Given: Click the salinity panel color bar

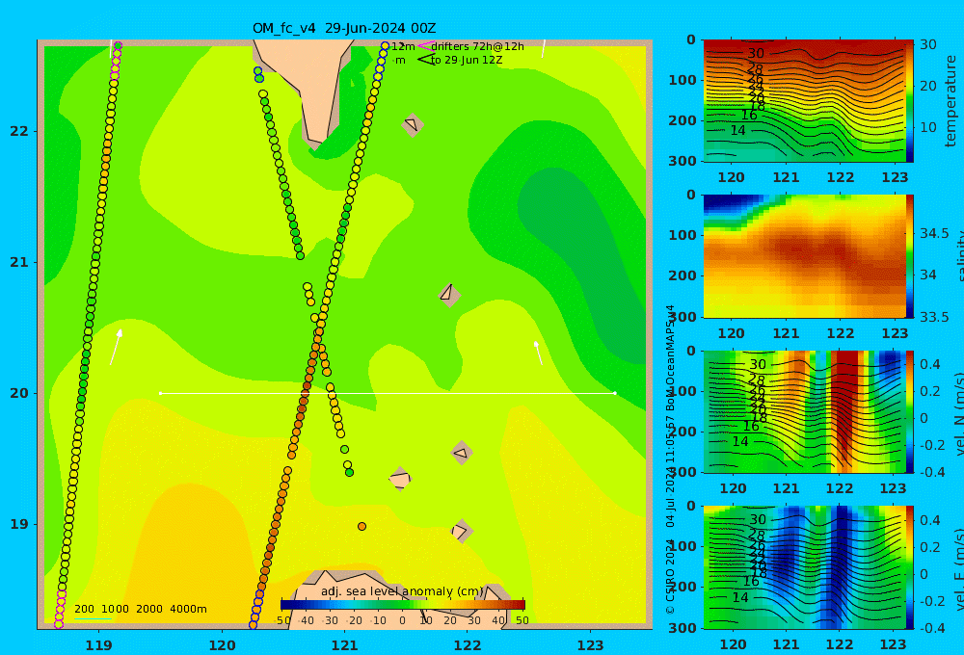Looking at the screenshot, I should pyautogui.click(x=909, y=256).
